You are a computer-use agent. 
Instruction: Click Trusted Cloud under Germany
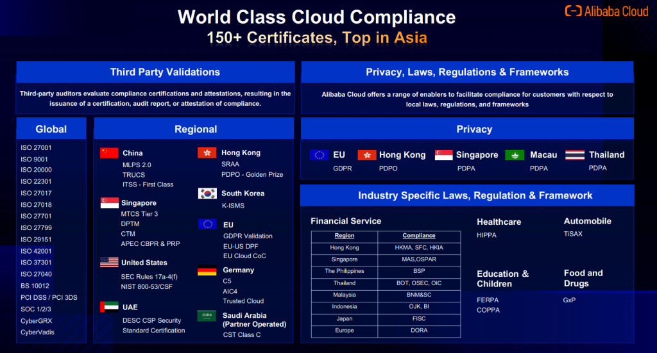(243, 300)
